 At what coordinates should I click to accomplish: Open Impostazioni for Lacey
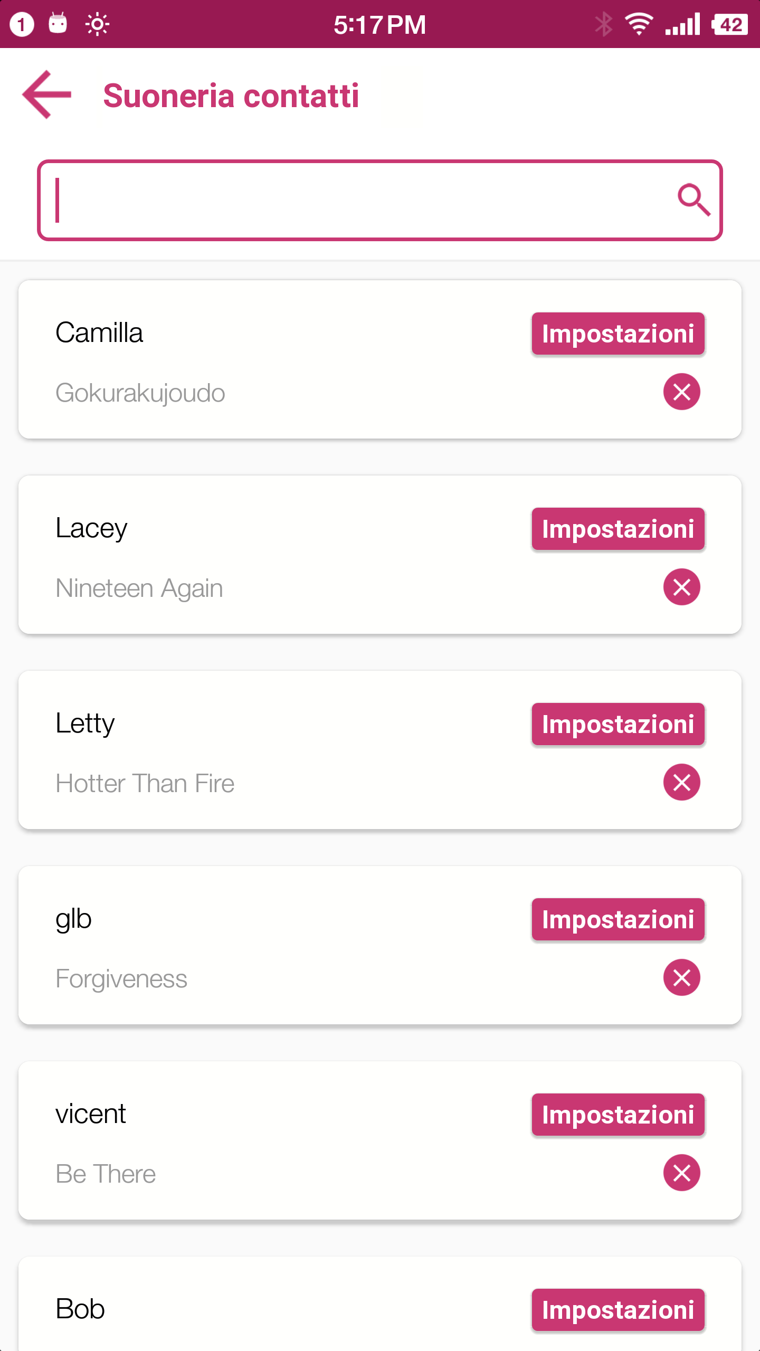[x=618, y=529]
